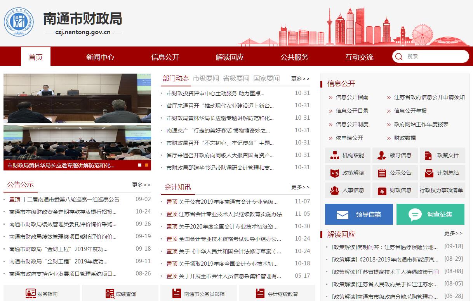Open 机构职能 organization icon button
Screen dimensions: 473x301
tap(335, 155)
